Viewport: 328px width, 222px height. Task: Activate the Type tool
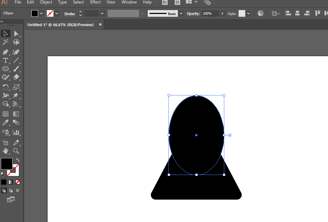coord(6,61)
